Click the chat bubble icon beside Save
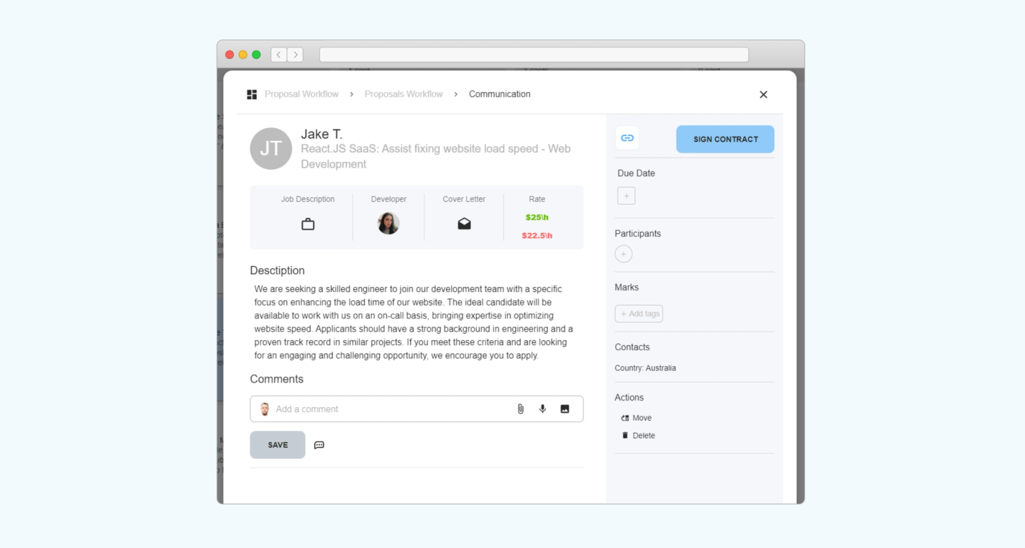Screen dimensions: 1025x548 [319, 445]
